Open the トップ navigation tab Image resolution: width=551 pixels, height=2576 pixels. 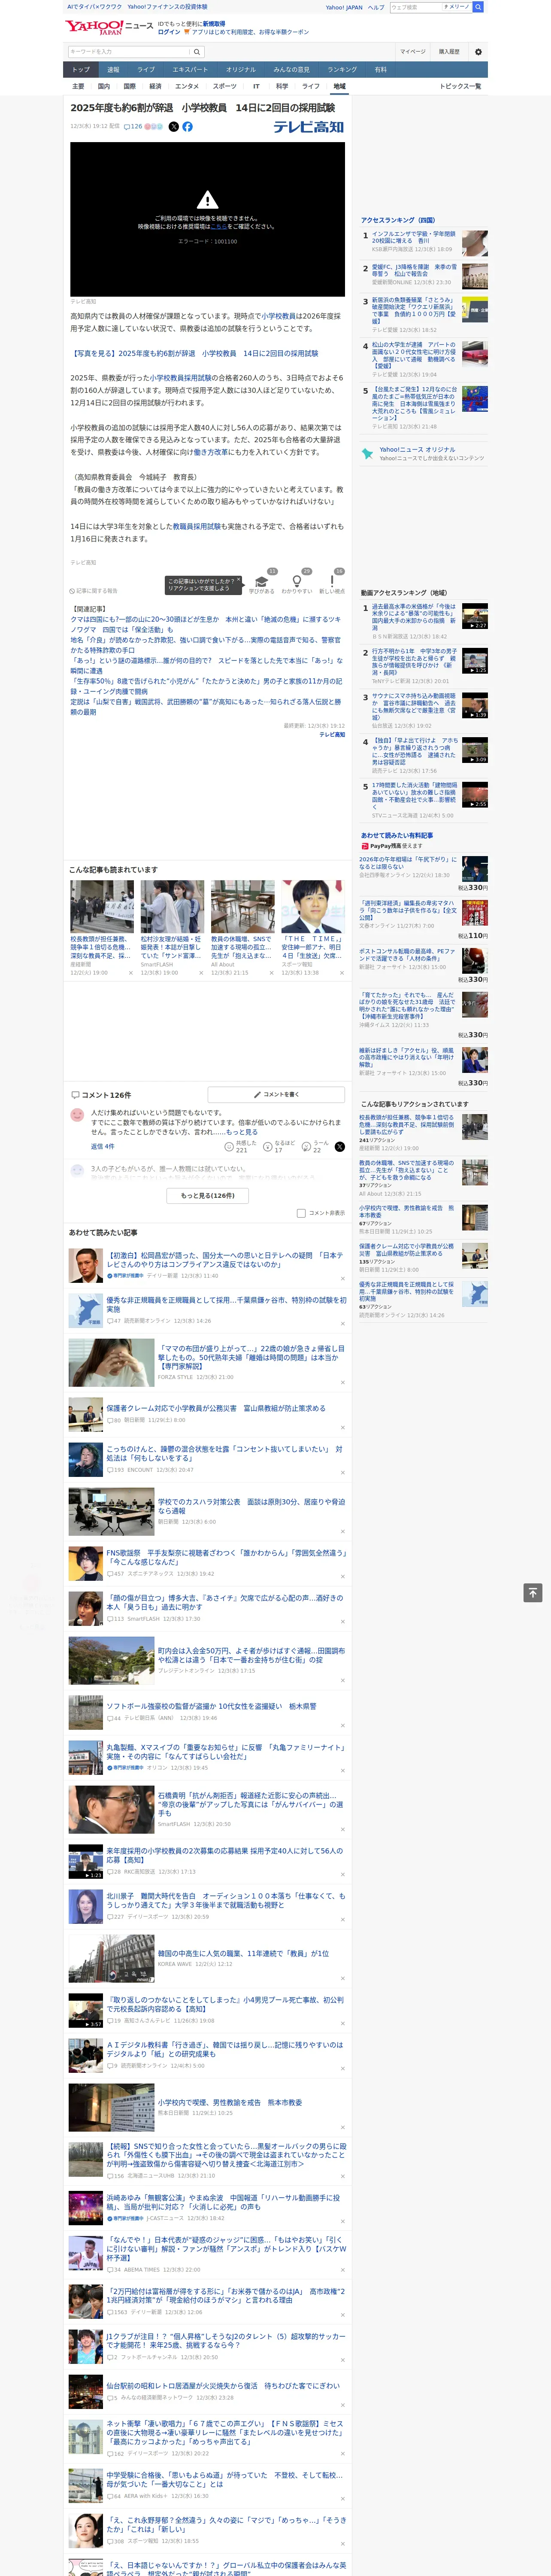(81, 70)
